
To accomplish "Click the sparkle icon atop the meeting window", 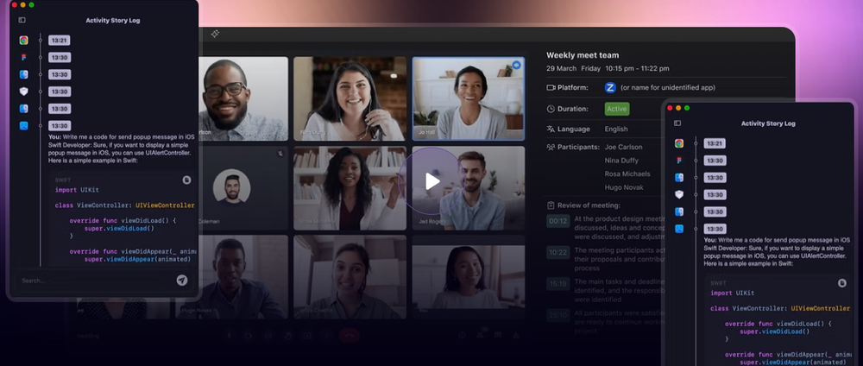I will (x=215, y=34).
